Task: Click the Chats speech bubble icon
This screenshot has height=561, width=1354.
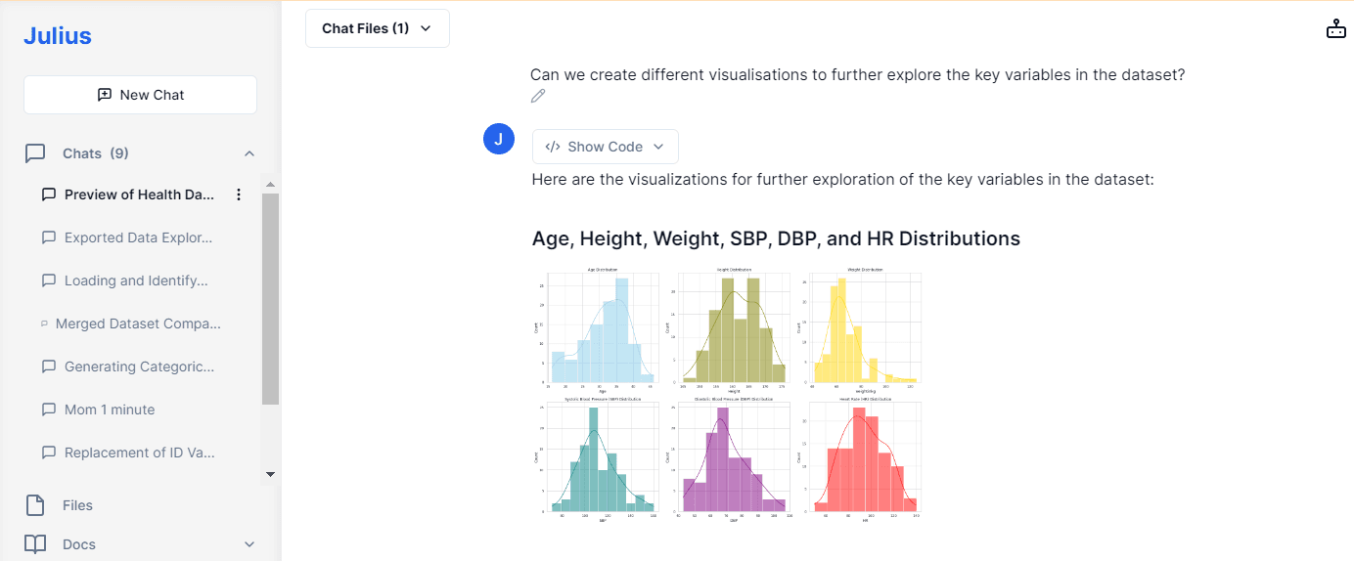Action: pyautogui.click(x=35, y=153)
